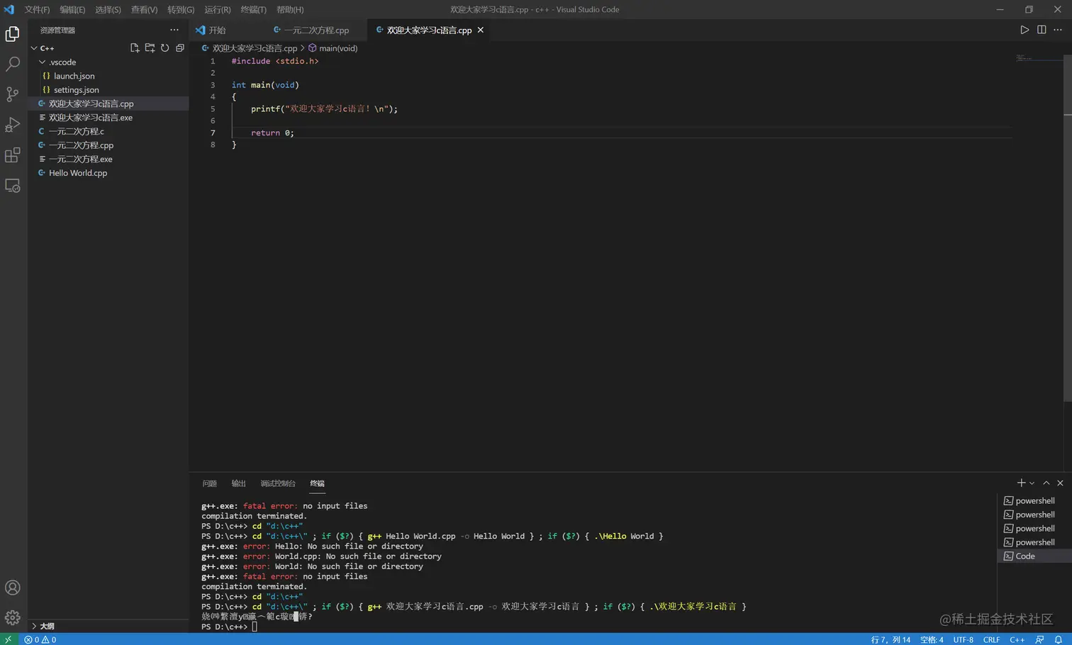
Task: Open notifications bell in status bar
Action: point(1058,639)
